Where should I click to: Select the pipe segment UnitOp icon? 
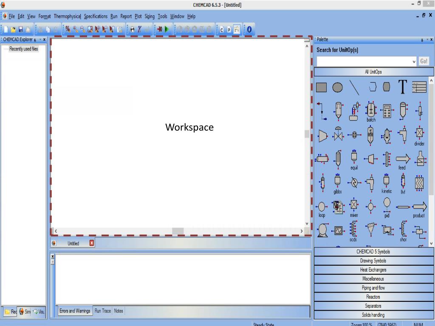(x=403, y=207)
